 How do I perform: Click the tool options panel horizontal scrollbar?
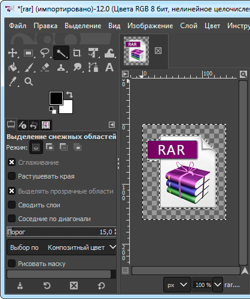click(x=59, y=274)
